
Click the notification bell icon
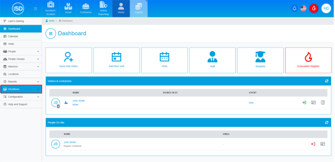[x=294, y=8]
